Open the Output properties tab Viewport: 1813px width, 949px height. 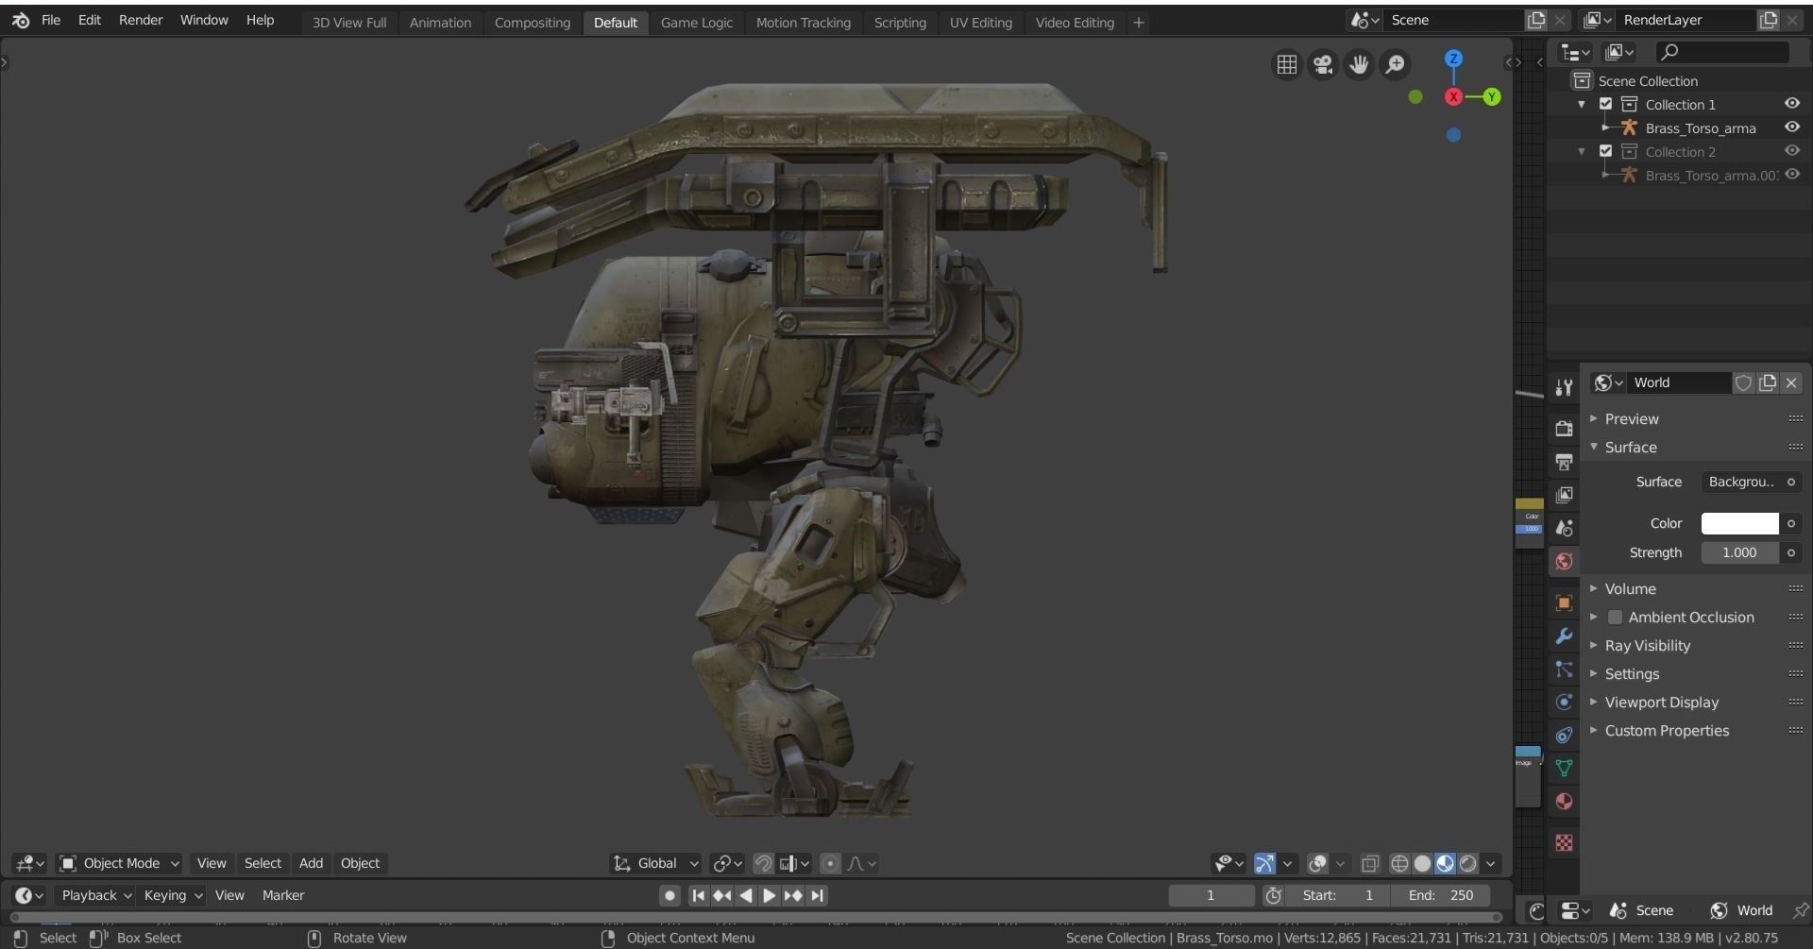[x=1564, y=462]
